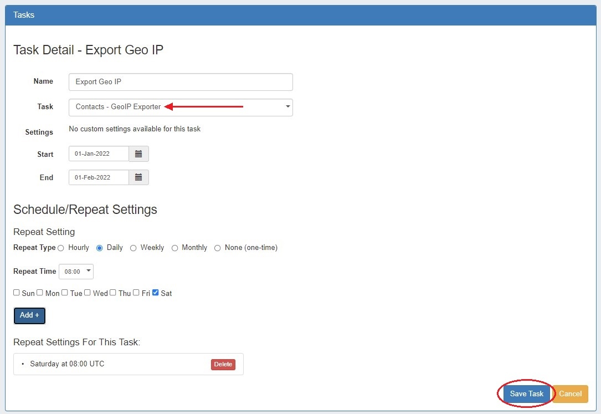Tick the Wed day checkbox
The height and width of the screenshot is (414, 601).
[x=88, y=293]
